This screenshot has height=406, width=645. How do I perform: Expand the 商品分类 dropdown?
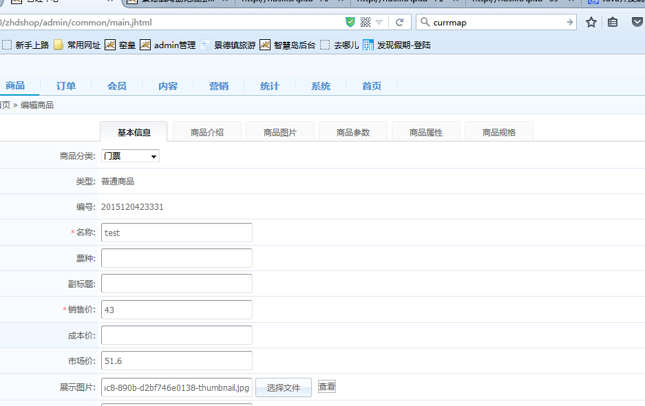point(130,156)
